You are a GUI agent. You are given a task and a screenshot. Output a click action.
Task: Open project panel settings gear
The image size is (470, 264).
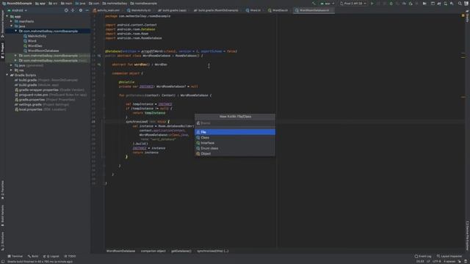pos(81,10)
